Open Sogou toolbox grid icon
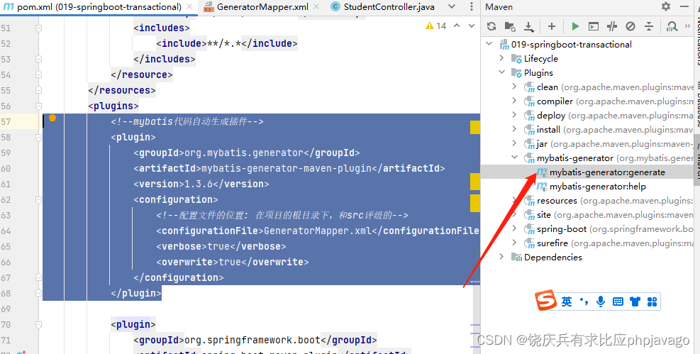 pyautogui.click(x=652, y=302)
